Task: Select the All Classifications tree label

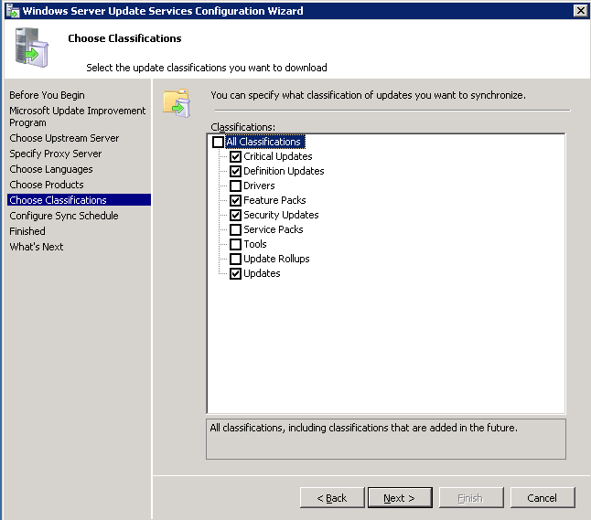Action: click(265, 142)
